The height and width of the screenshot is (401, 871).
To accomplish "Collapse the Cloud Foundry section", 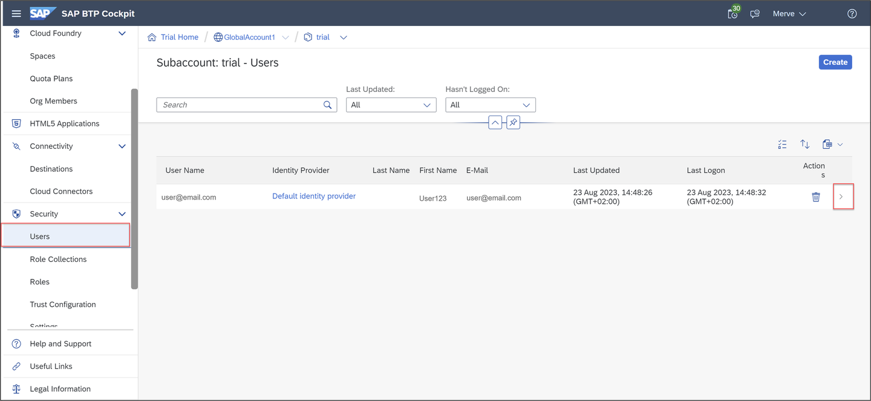I will click(x=122, y=33).
